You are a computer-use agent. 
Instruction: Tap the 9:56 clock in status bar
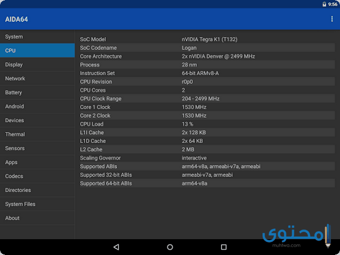333,4
